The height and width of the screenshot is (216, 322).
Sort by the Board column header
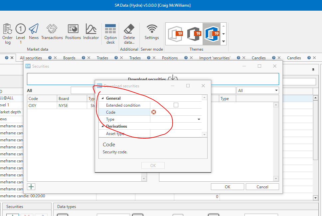coord(72,99)
